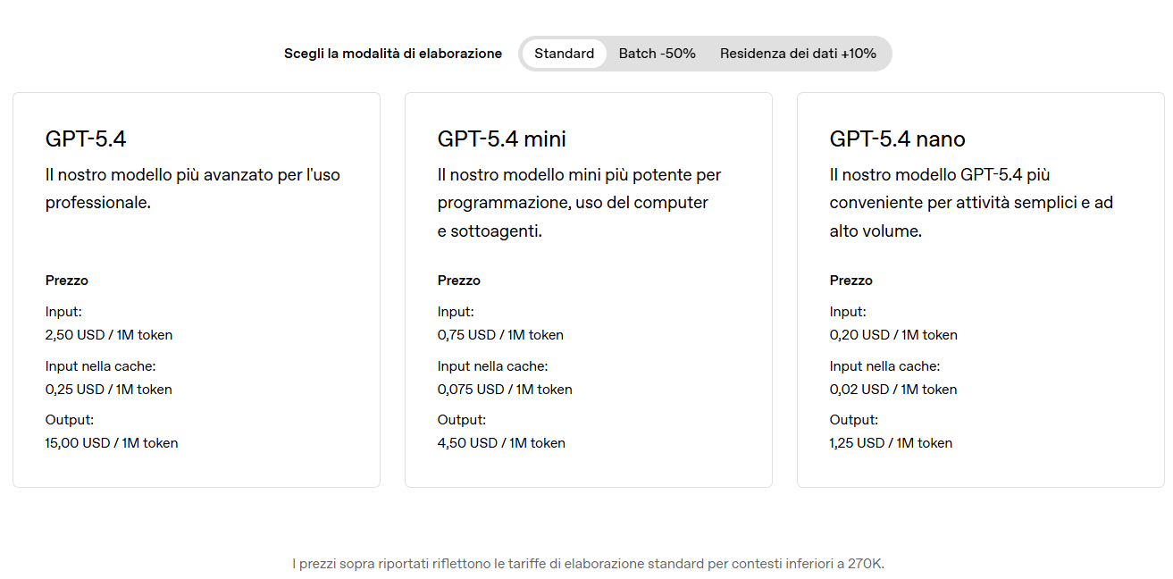Click the GPT-5.4 card heading
Image resolution: width=1173 pixels, height=579 pixels.
click(86, 138)
